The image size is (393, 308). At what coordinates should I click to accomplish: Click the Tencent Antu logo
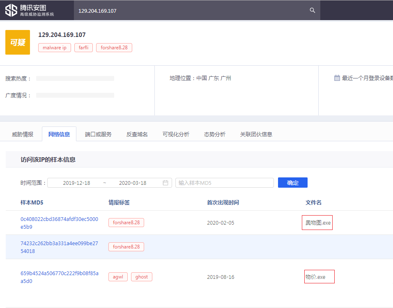tap(30, 11)
